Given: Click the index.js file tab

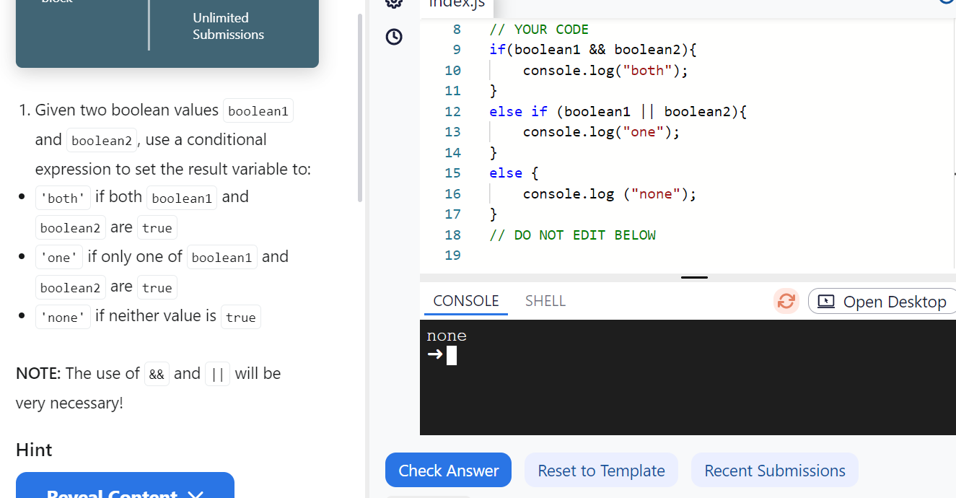Looking at the screenshot, I should point(456,4).
